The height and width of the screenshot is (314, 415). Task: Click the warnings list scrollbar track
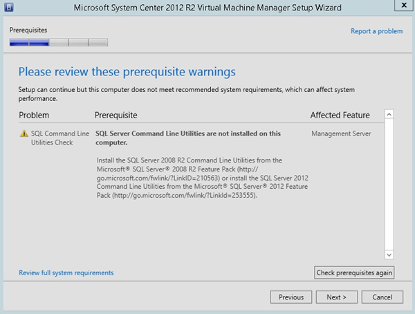pos(389,185)
